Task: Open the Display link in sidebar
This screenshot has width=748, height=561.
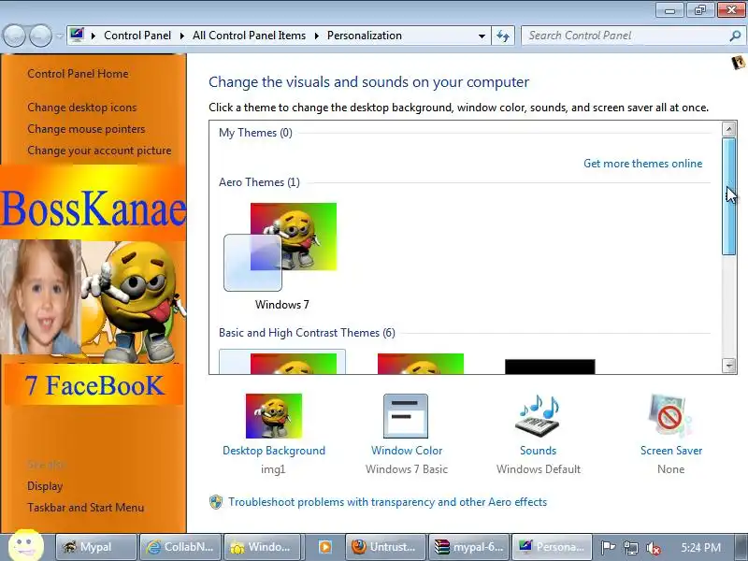Action: pyautogui.click(x=45, y=486)
